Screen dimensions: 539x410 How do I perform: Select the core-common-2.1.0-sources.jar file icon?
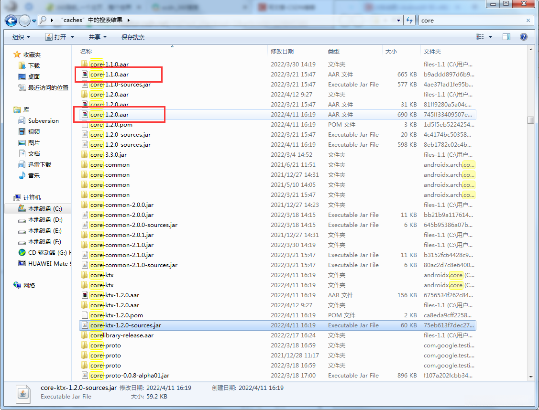[x=85, y=265]
